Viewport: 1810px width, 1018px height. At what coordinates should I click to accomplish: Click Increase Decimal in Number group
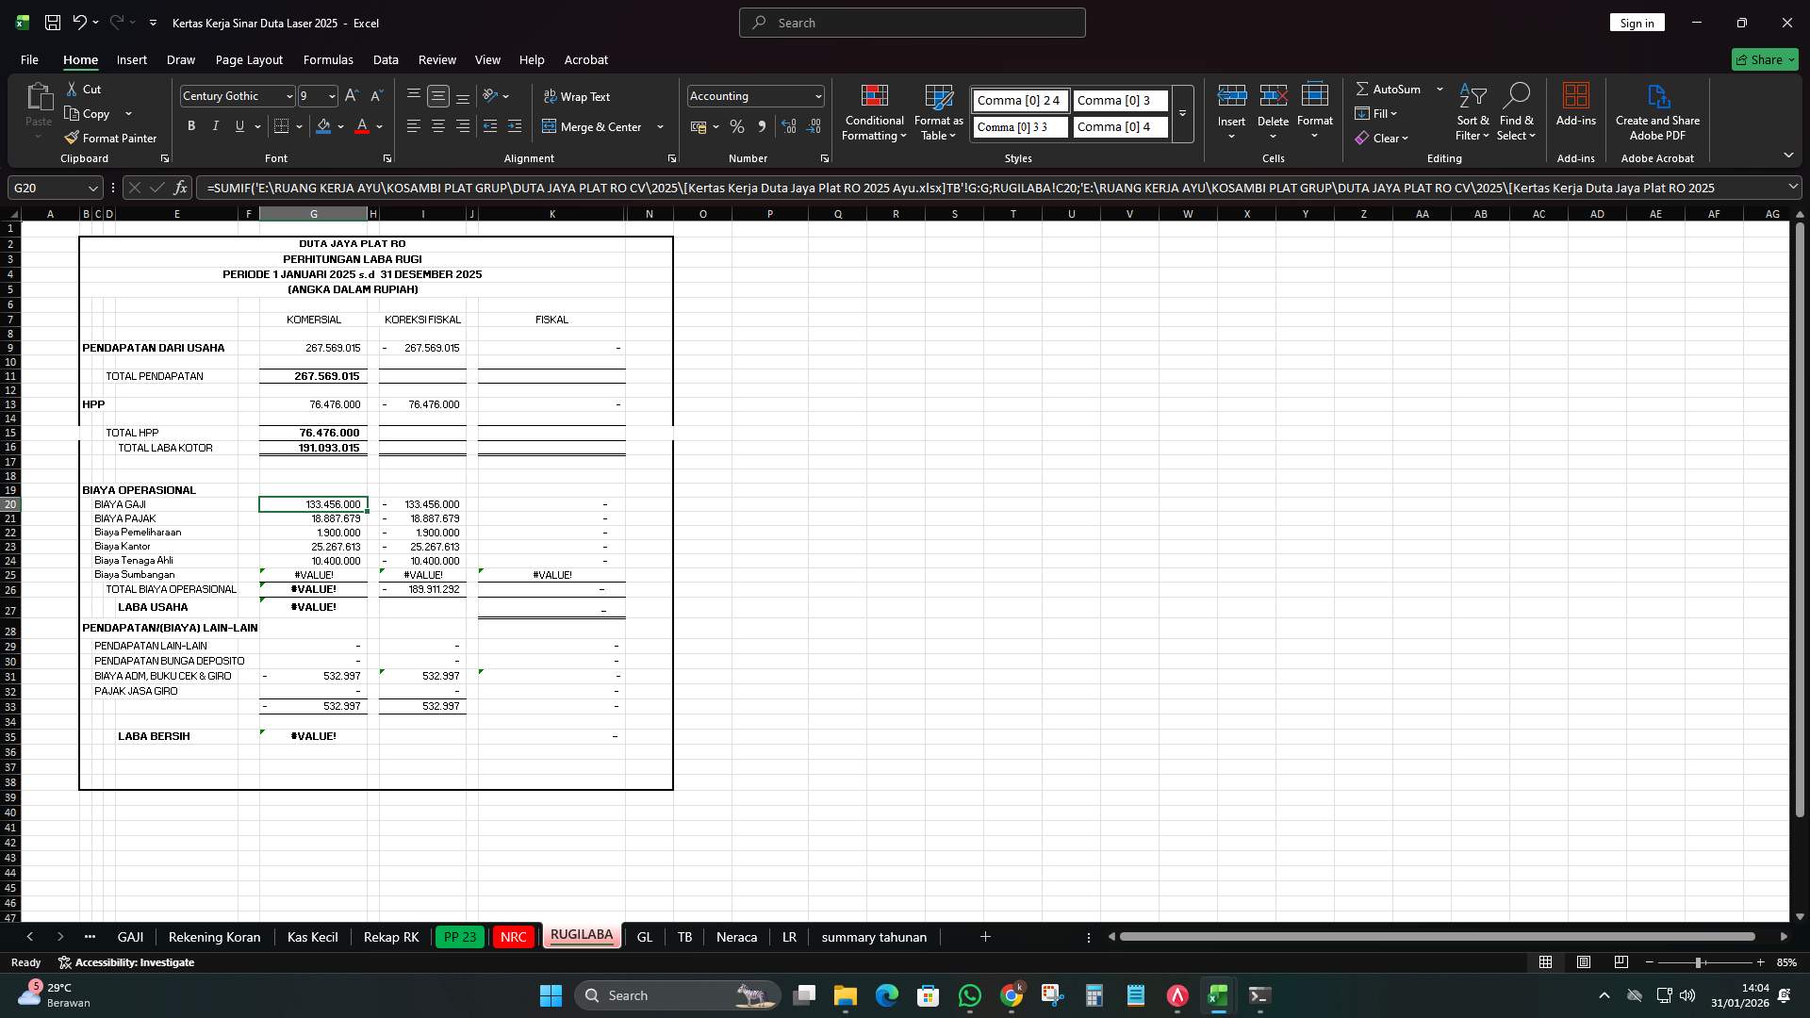coord(789,125)
